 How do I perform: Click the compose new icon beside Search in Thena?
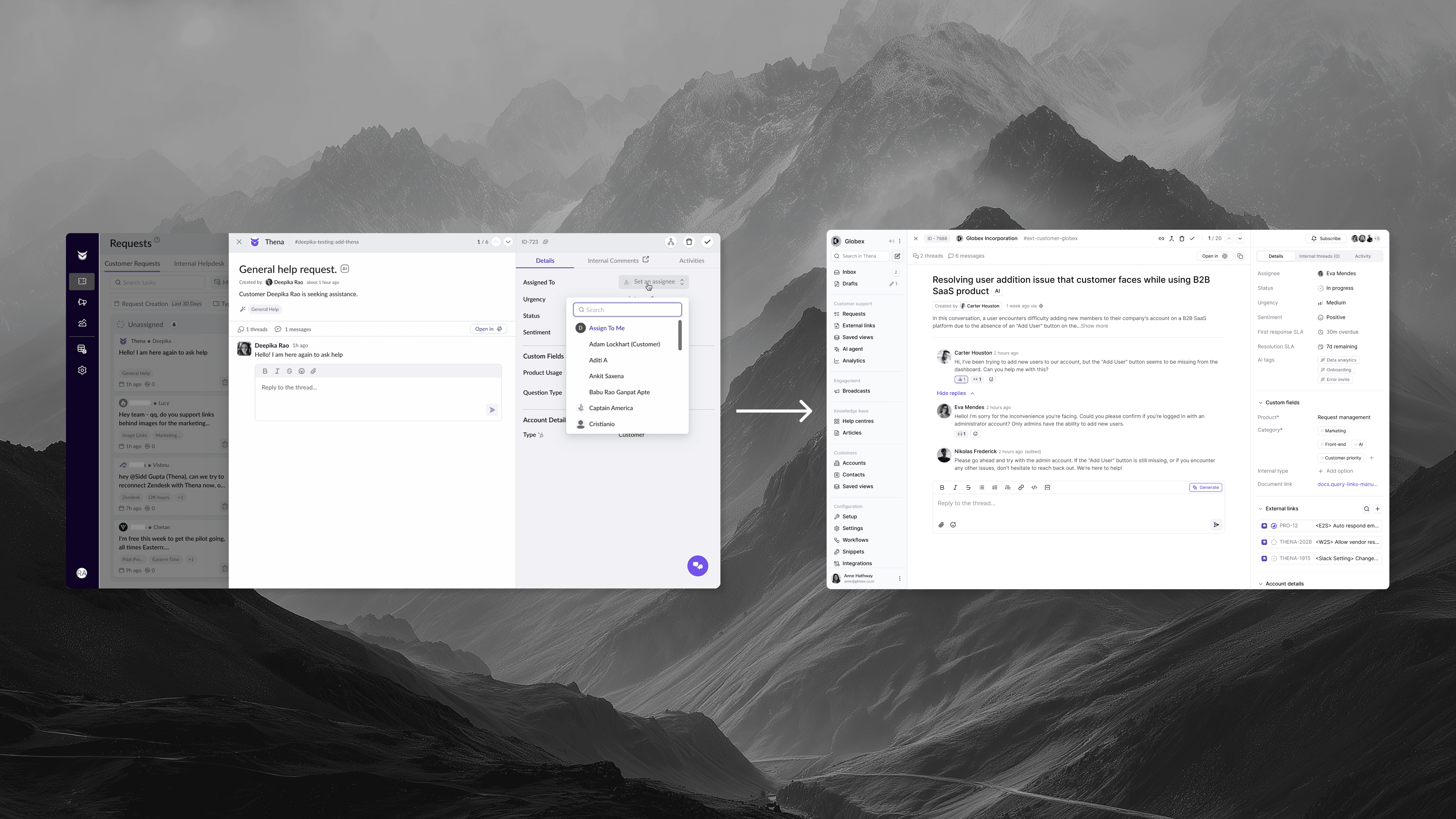897,256
